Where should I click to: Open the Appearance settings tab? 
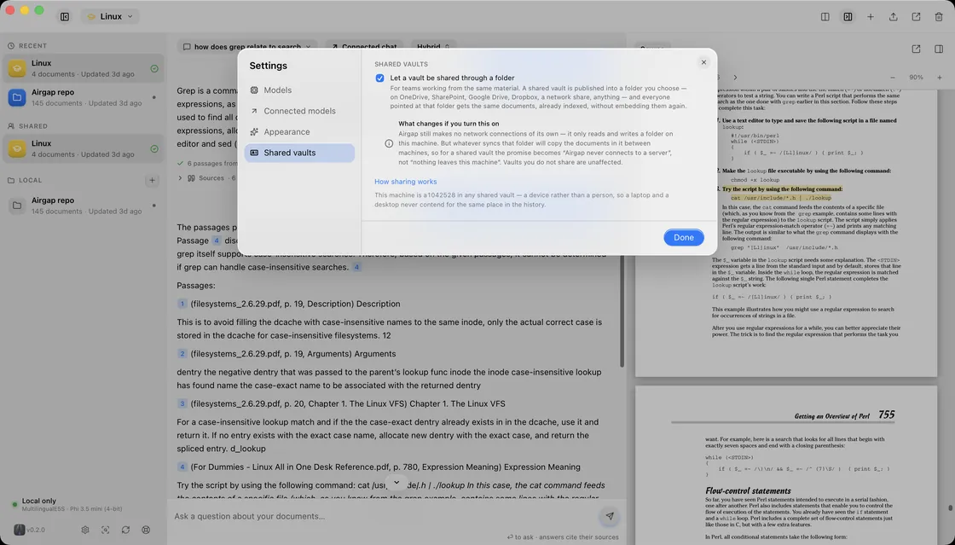click(299, 131)
